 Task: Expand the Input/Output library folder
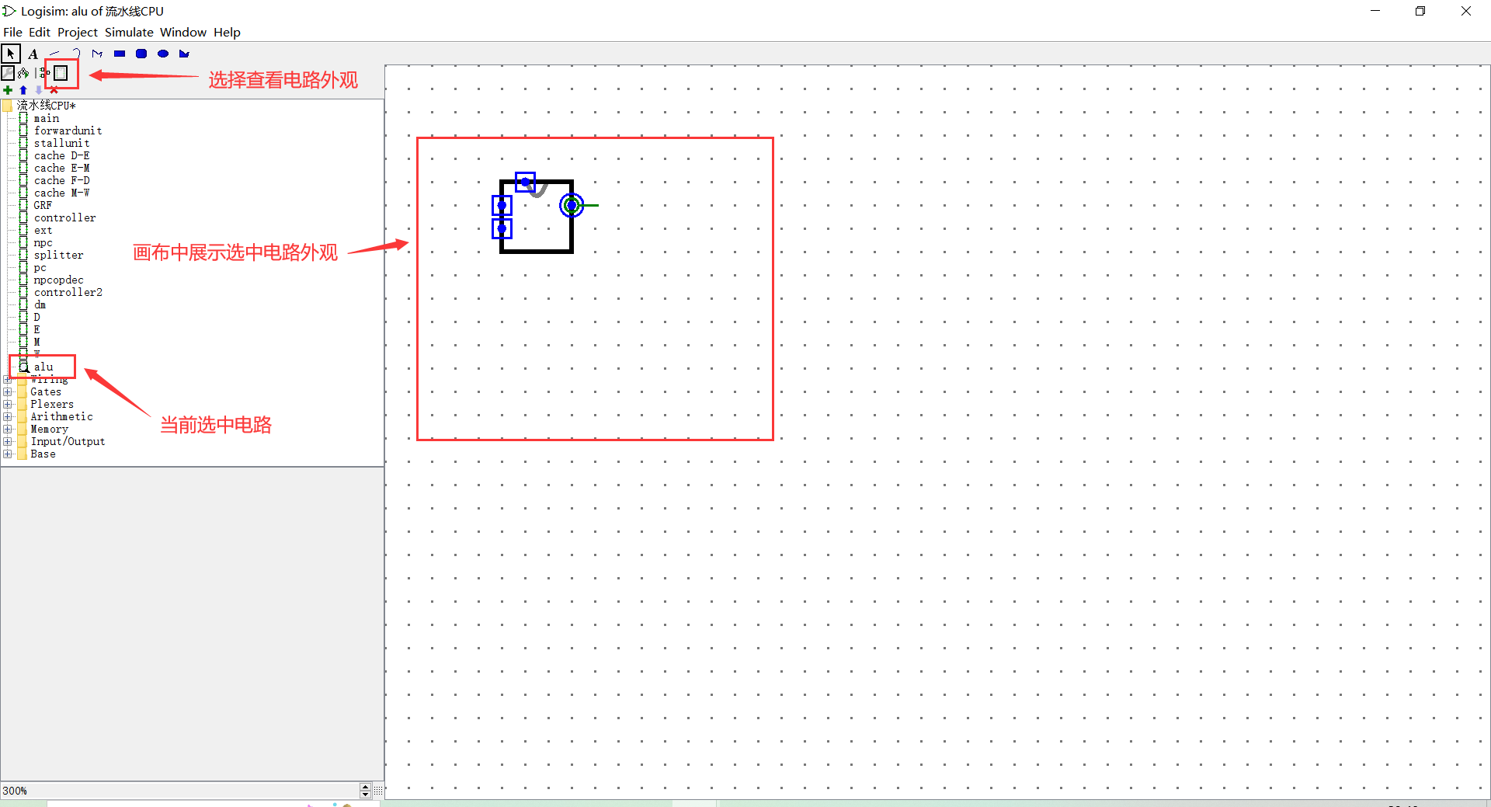[x=8, y=442]
